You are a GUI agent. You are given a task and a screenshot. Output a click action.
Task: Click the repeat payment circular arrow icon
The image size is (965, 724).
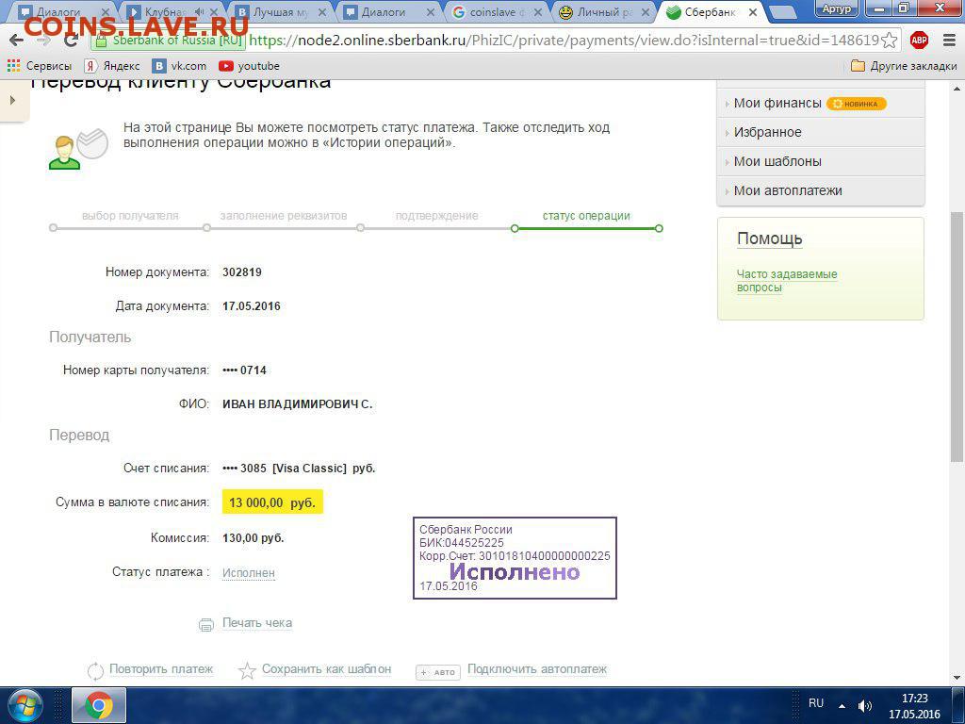point(95,670)
